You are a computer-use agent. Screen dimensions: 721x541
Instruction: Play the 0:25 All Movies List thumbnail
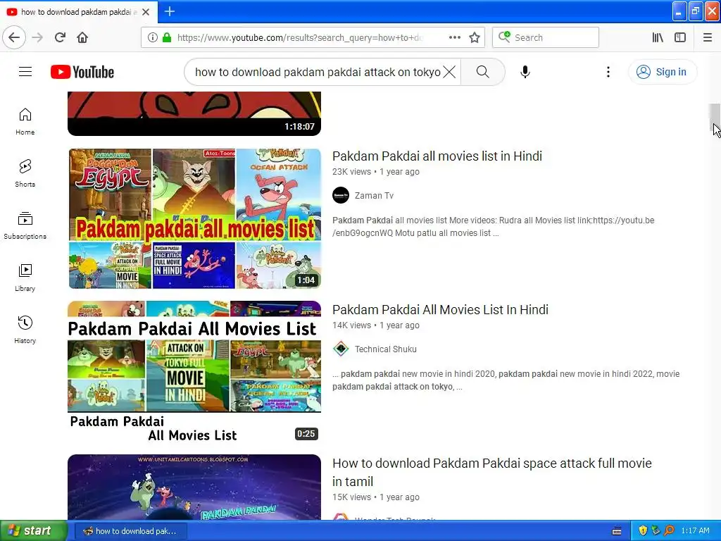point(194,372)
